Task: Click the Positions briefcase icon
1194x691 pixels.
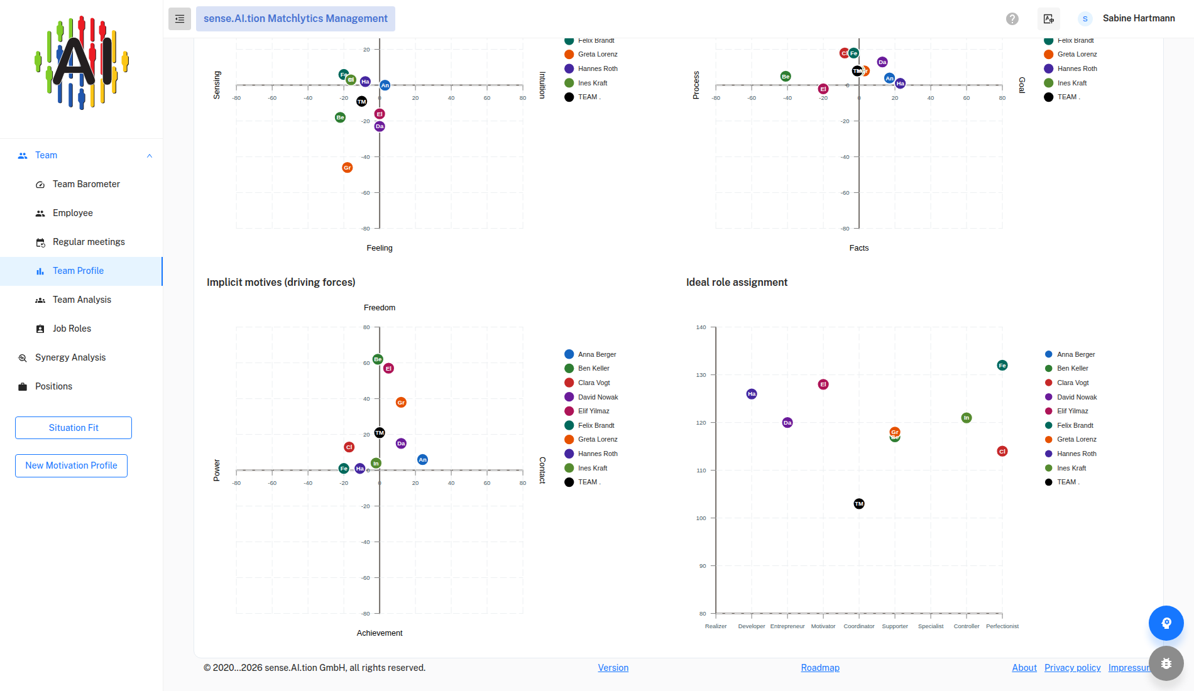Action: click(23, 387)
